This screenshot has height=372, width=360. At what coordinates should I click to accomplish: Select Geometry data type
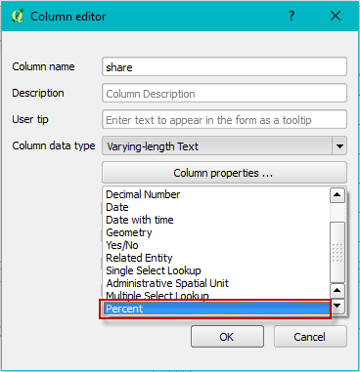click(129, 232)
